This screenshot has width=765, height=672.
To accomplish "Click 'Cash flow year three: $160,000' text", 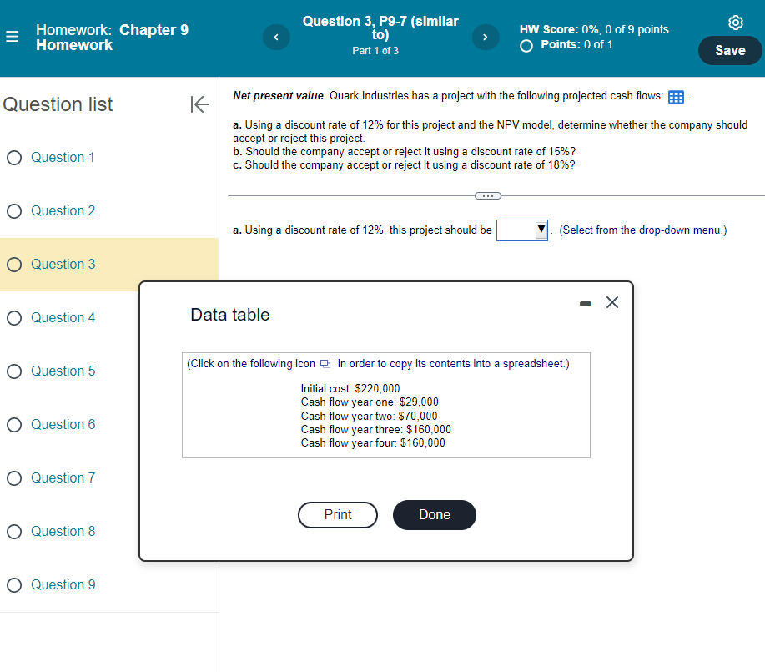I will tap(375, 430).
